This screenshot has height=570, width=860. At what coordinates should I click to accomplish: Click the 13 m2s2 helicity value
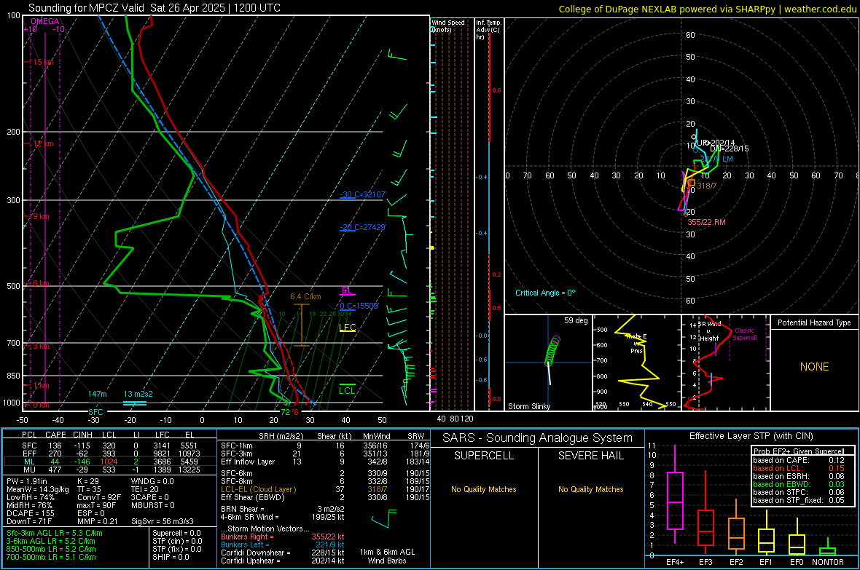[138, 394]
